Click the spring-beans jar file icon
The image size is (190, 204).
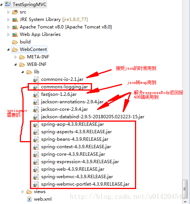36,139
